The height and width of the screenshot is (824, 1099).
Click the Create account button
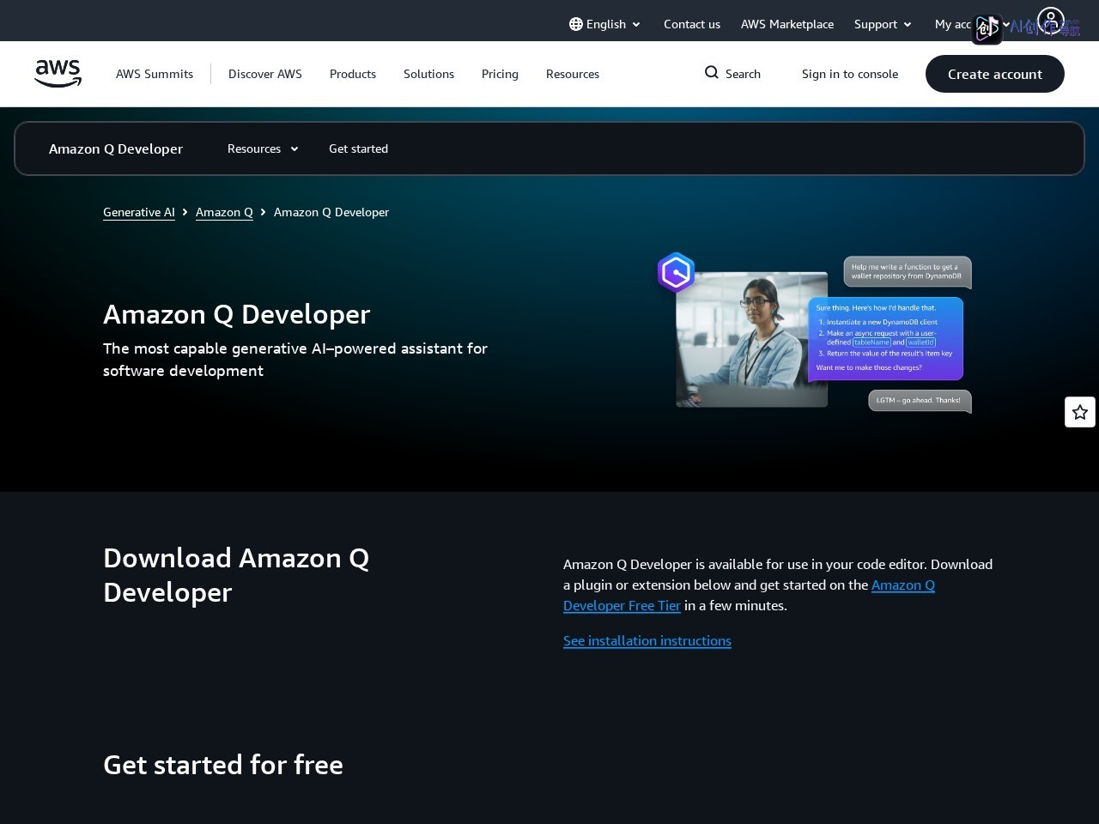coord(995,74)
